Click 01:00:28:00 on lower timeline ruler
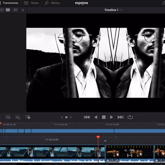 (52, 140)
